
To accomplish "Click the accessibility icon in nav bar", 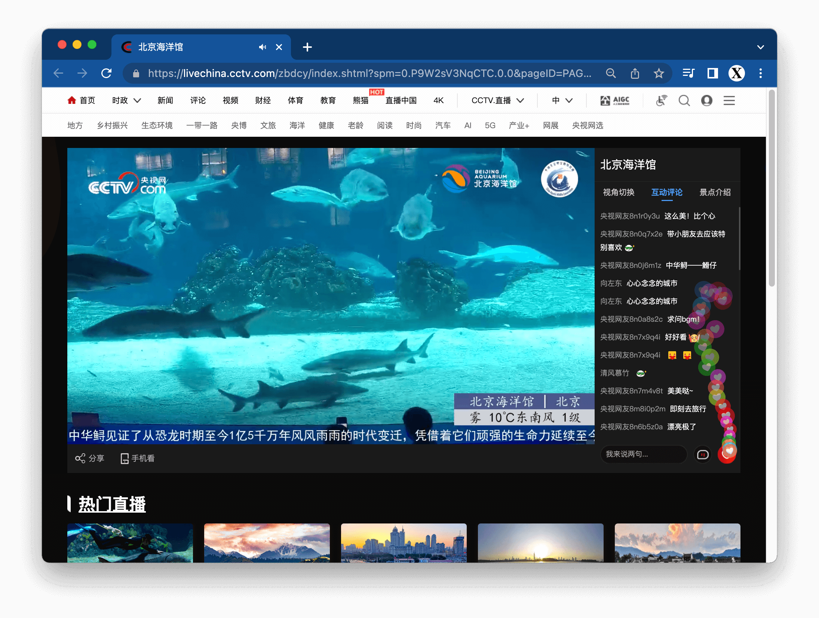I will tap(661, 101).
